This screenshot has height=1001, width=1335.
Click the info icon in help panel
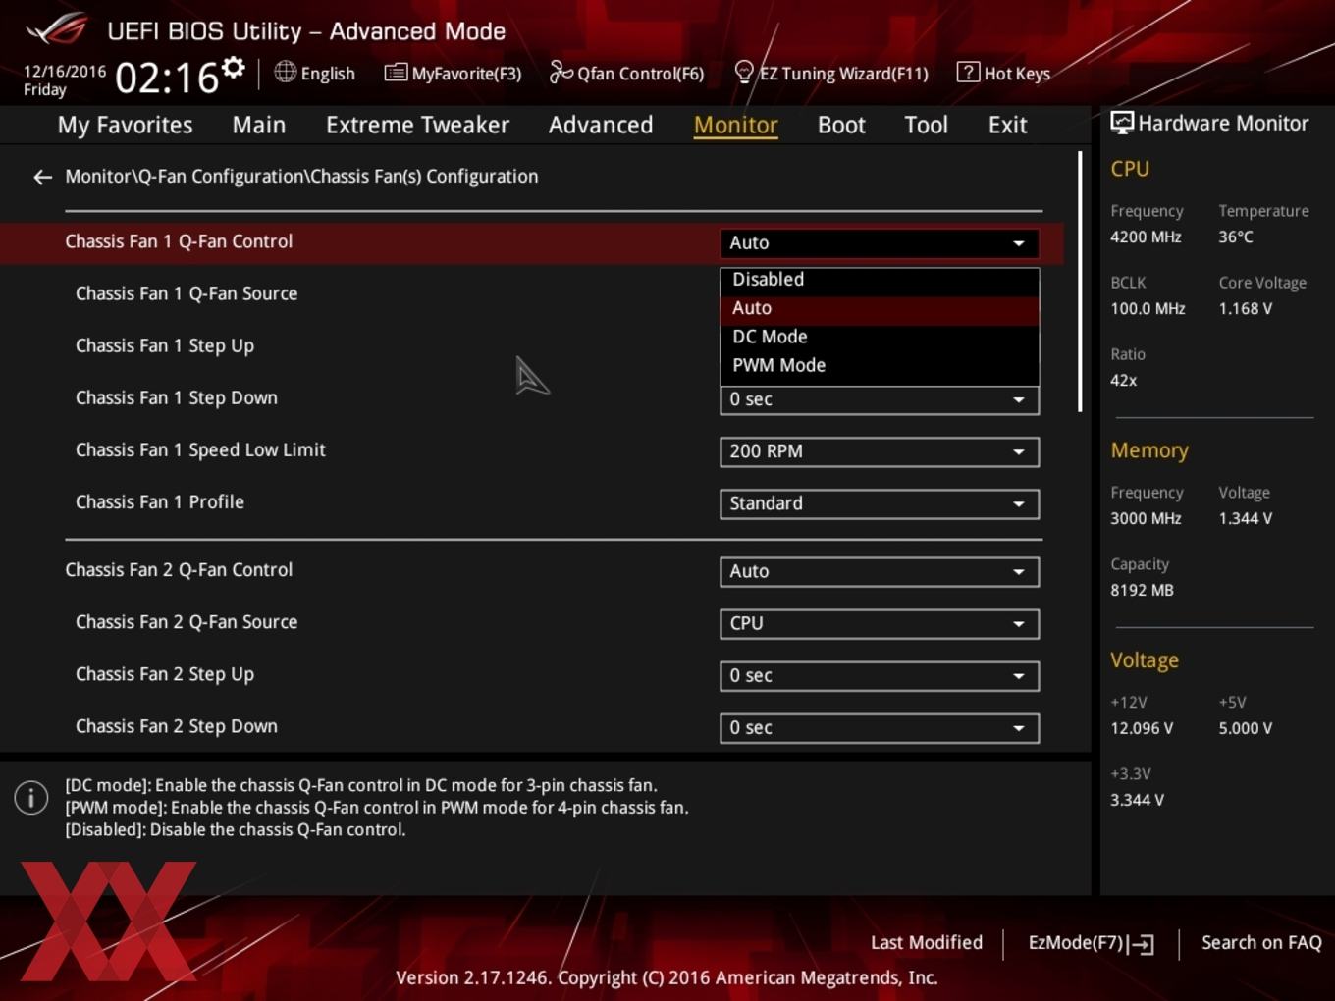pyautogui.click(x=31, y=797)
